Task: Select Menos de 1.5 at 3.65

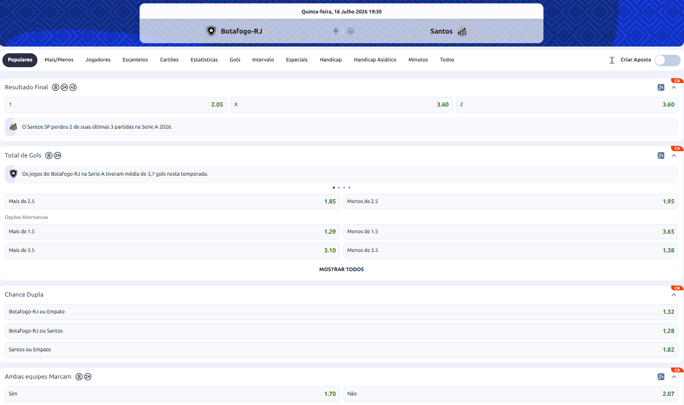Action: click(511, 232)
